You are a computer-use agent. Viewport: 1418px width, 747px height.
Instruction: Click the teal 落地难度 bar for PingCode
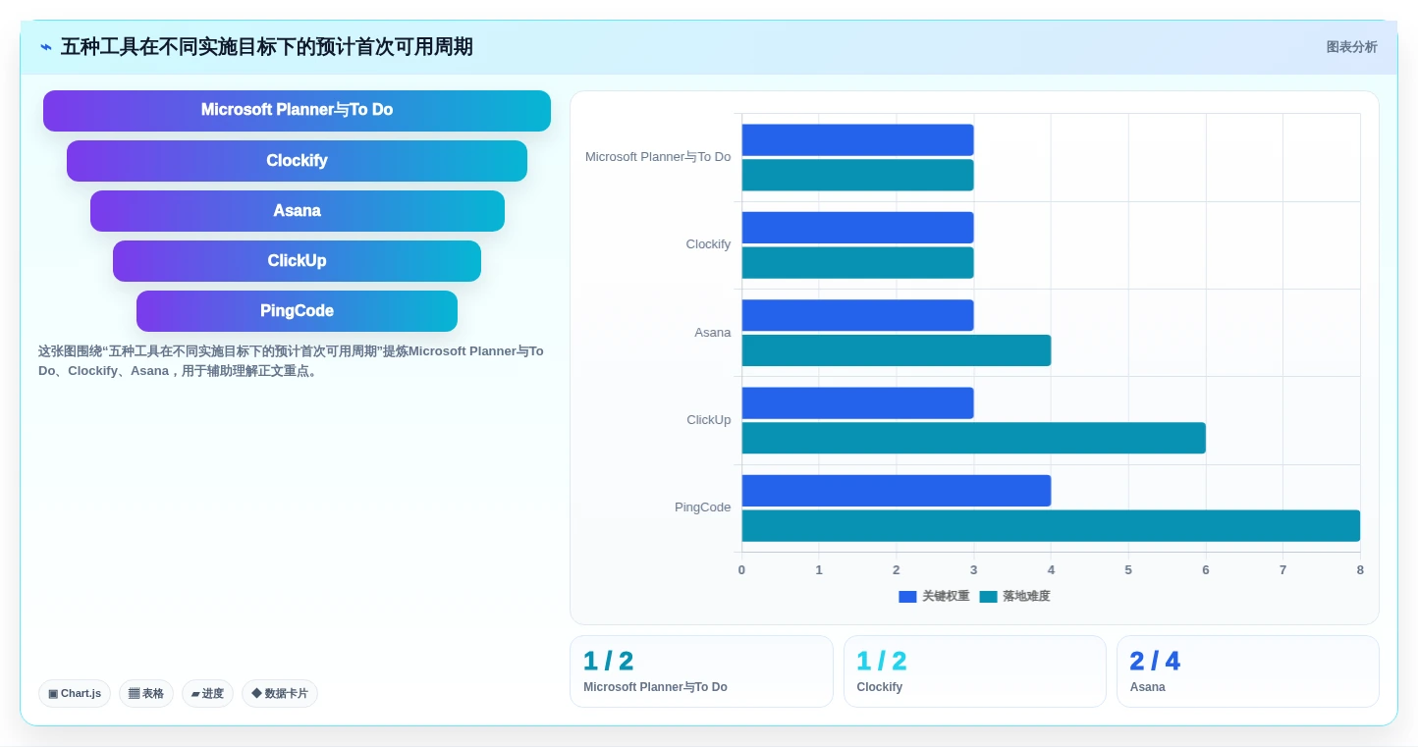click(1051, 525)
